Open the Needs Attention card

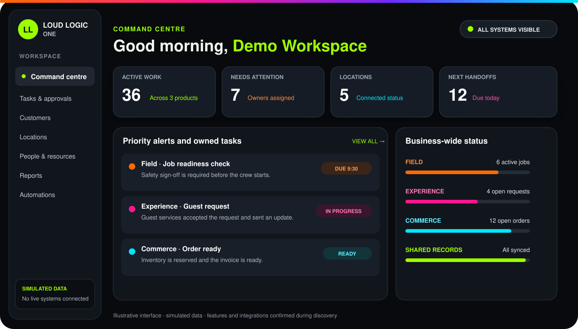(x=273, y=92)
